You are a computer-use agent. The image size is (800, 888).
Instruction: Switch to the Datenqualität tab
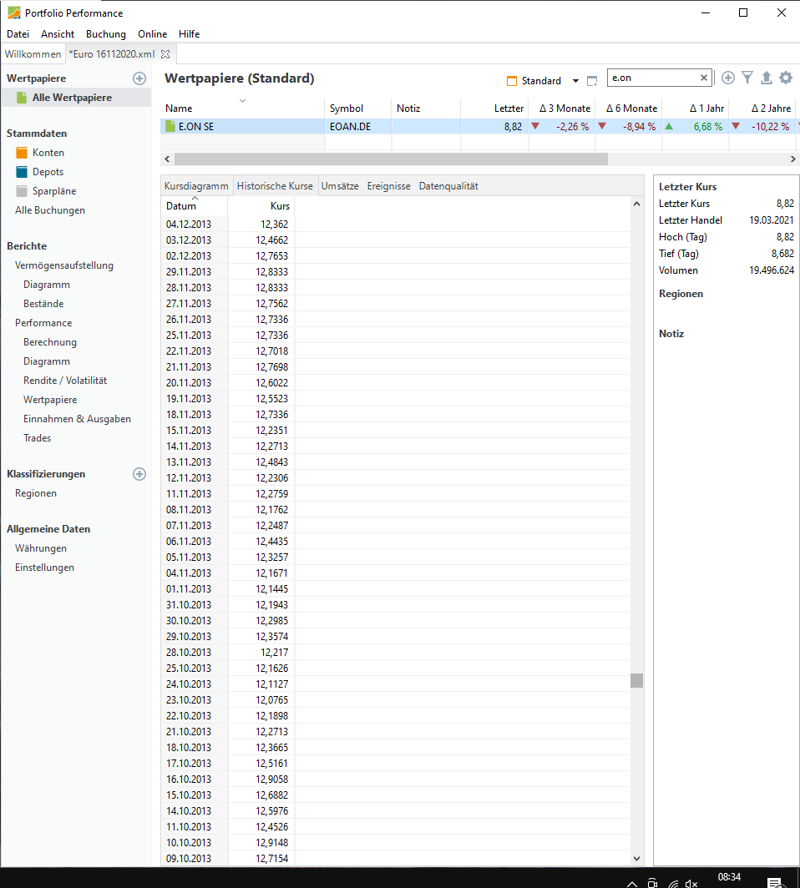tap(448, 186)
